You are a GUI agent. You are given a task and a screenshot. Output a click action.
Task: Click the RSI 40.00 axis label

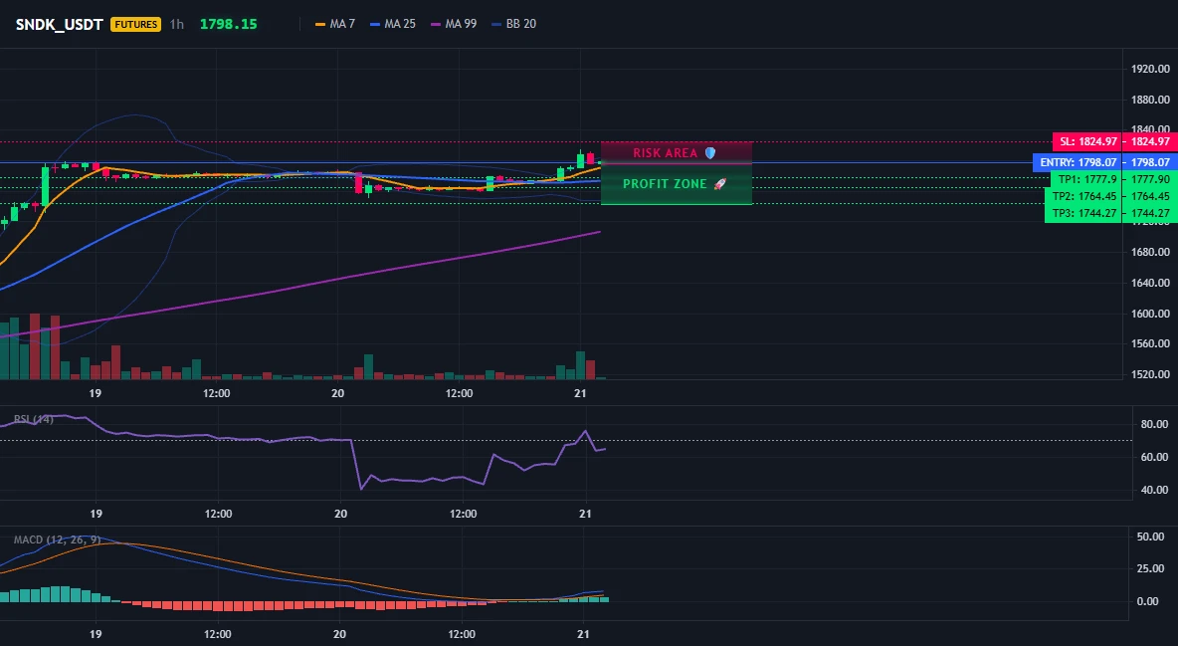pyautogui.click(x=1153, y=491)
